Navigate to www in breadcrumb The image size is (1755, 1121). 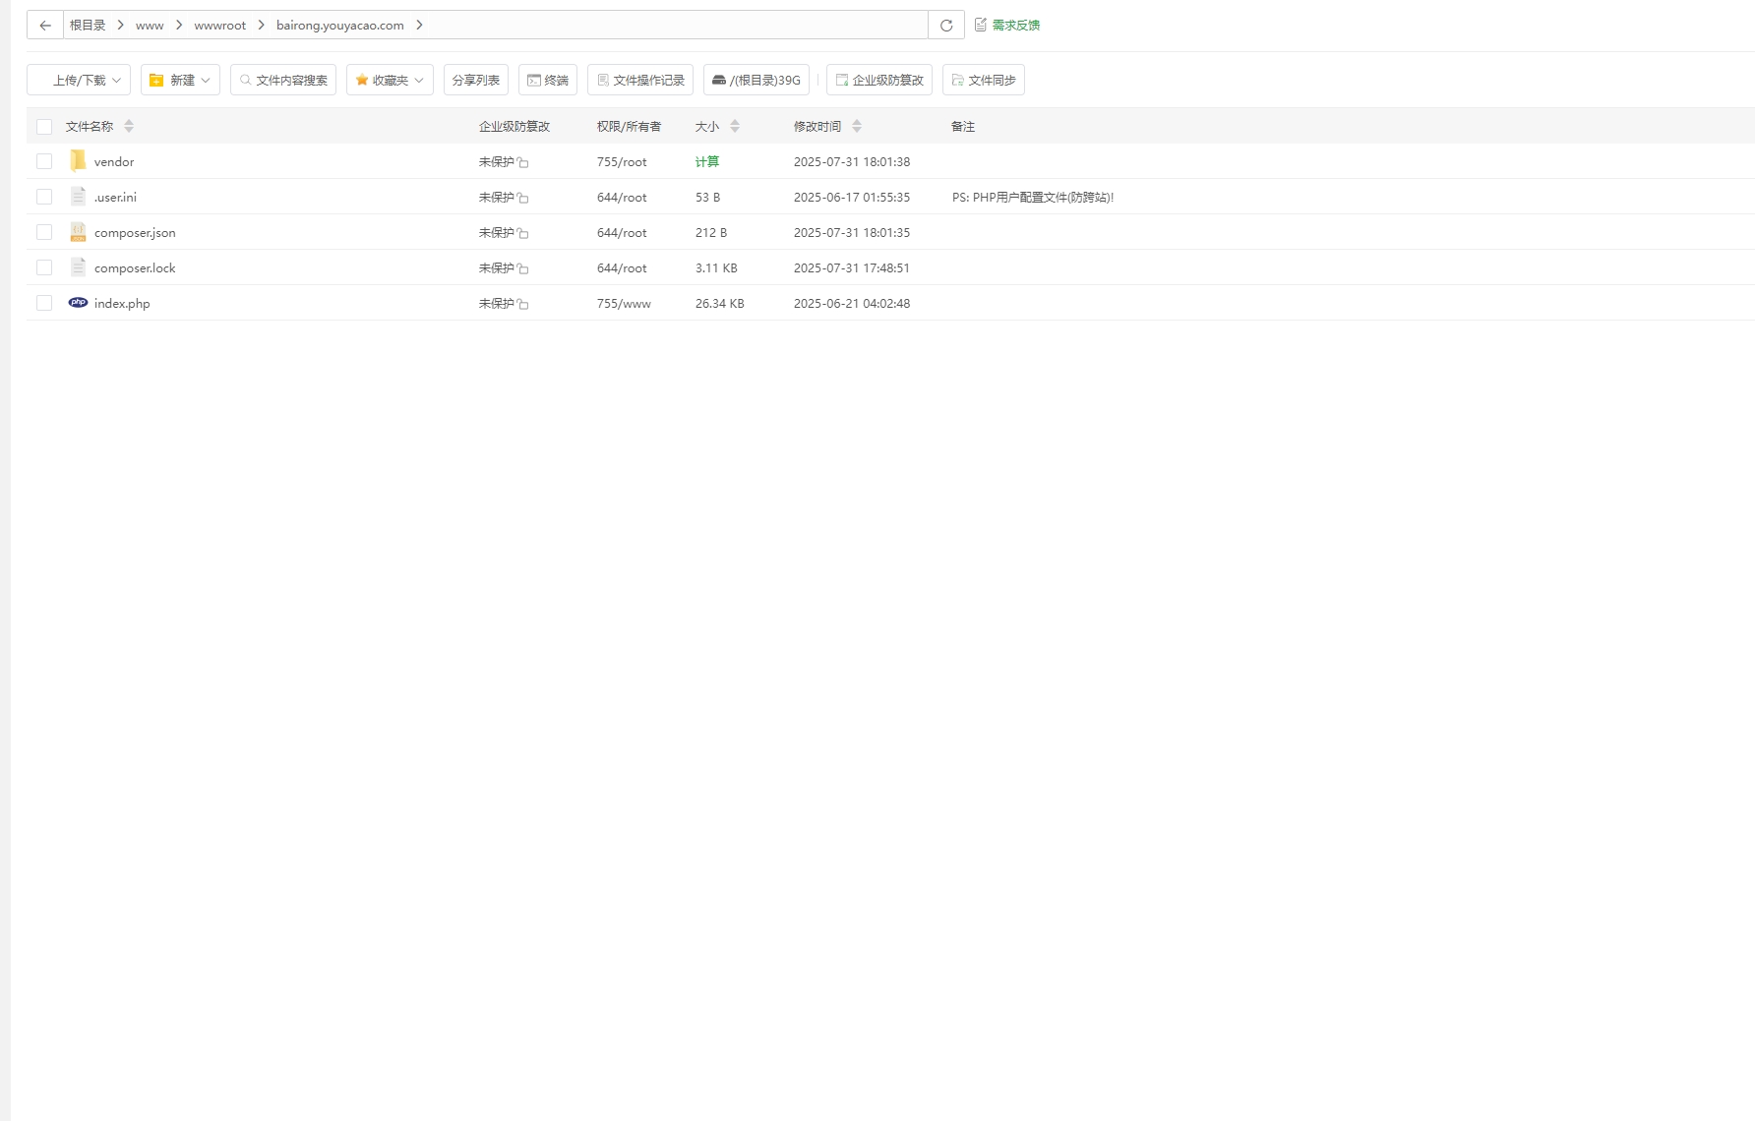pos(150,26)
